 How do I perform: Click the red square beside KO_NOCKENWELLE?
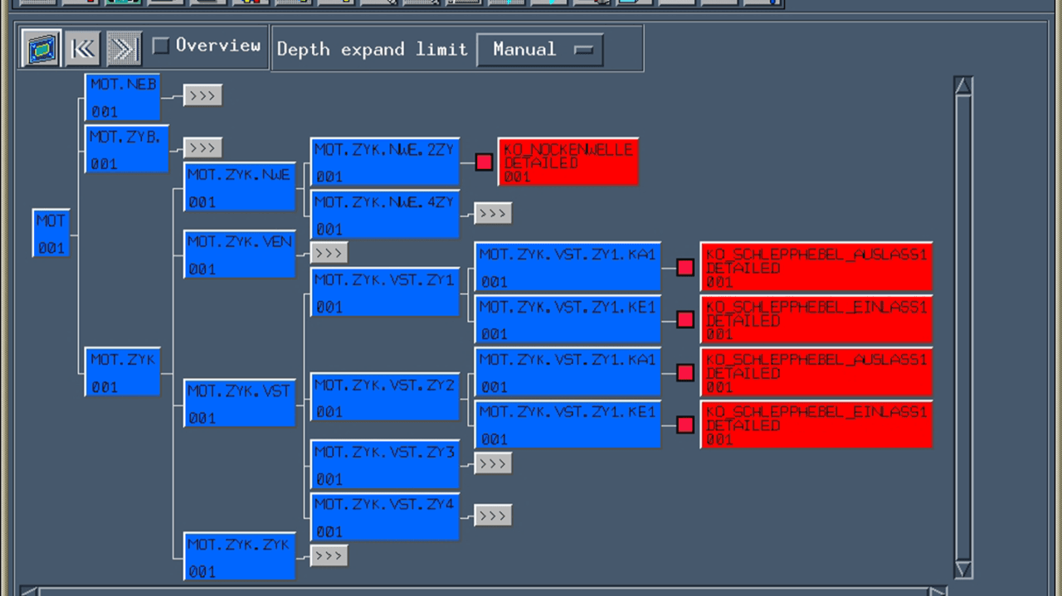pyautogui.click(x=485, y=162)
